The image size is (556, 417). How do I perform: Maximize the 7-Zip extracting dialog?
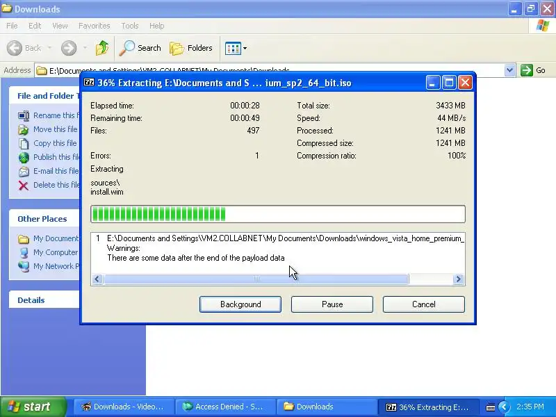[x=449, y=83]
